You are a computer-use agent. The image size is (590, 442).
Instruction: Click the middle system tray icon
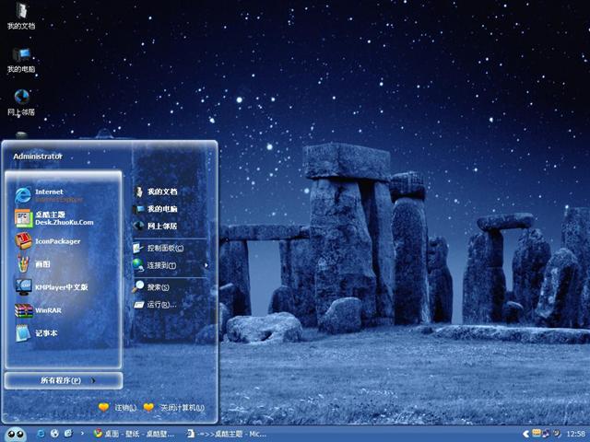[x=546, y=434]
